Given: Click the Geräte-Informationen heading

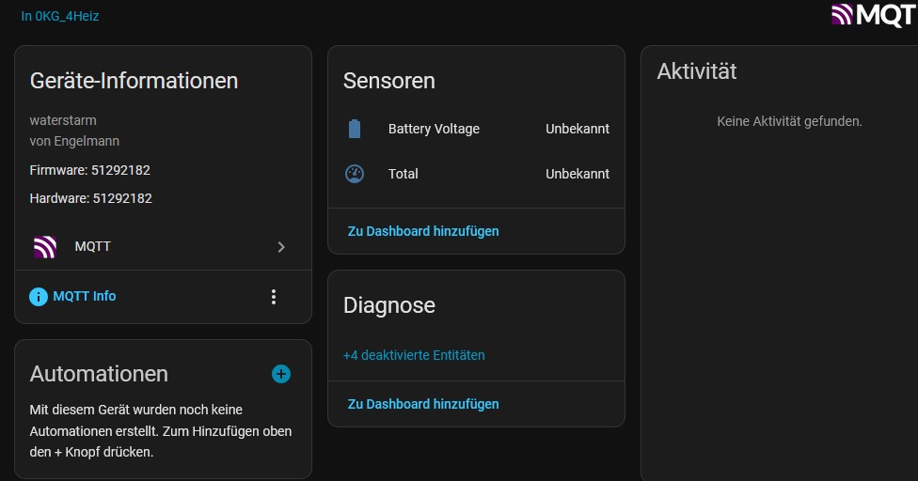Looking at the screenshot, I should [135, 81].
